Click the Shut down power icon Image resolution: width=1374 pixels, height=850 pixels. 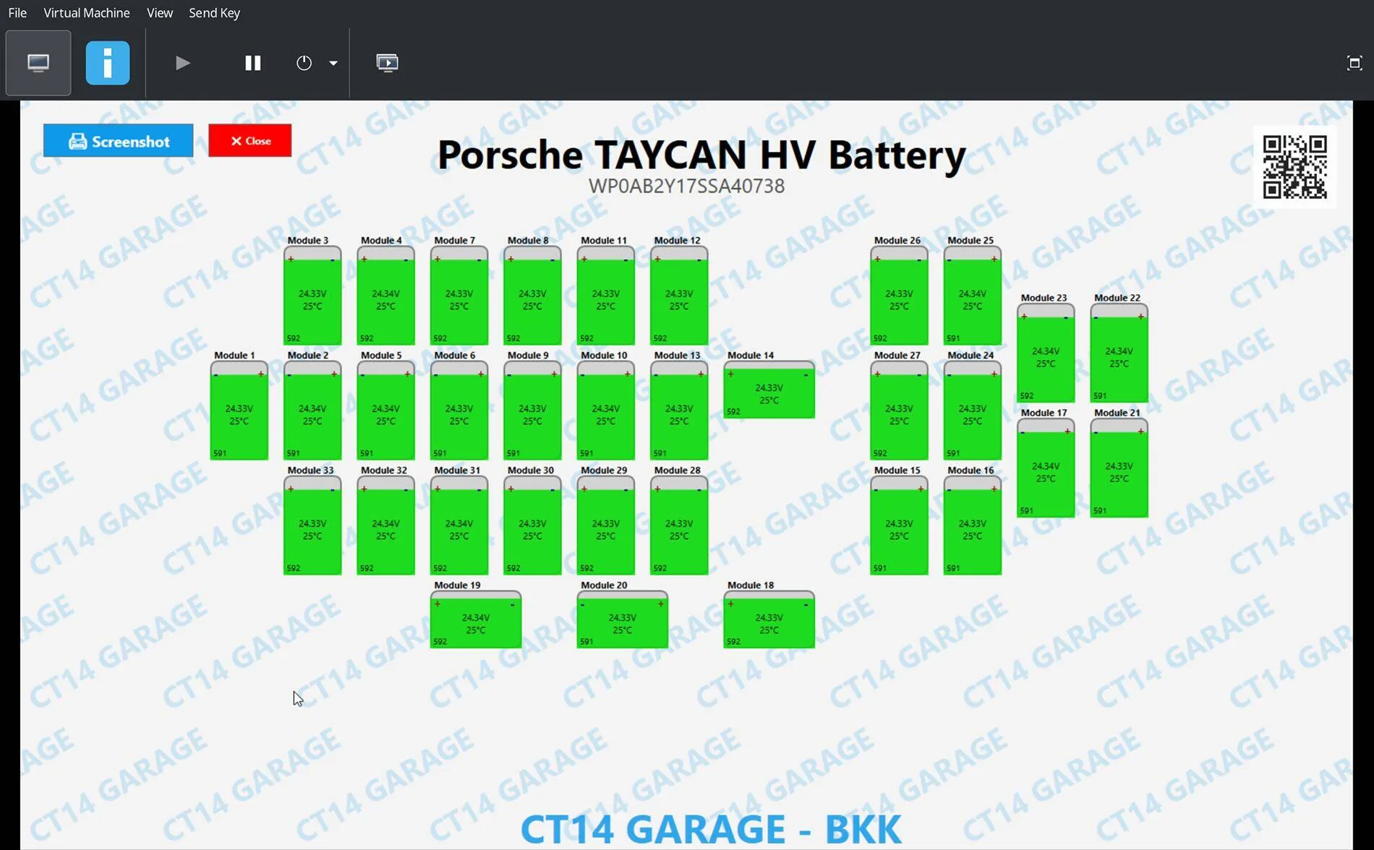tap(304, 63)
